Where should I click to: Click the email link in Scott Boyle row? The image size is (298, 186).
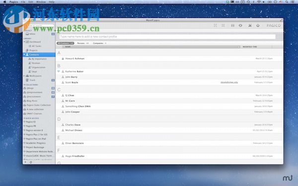(229, 82)
